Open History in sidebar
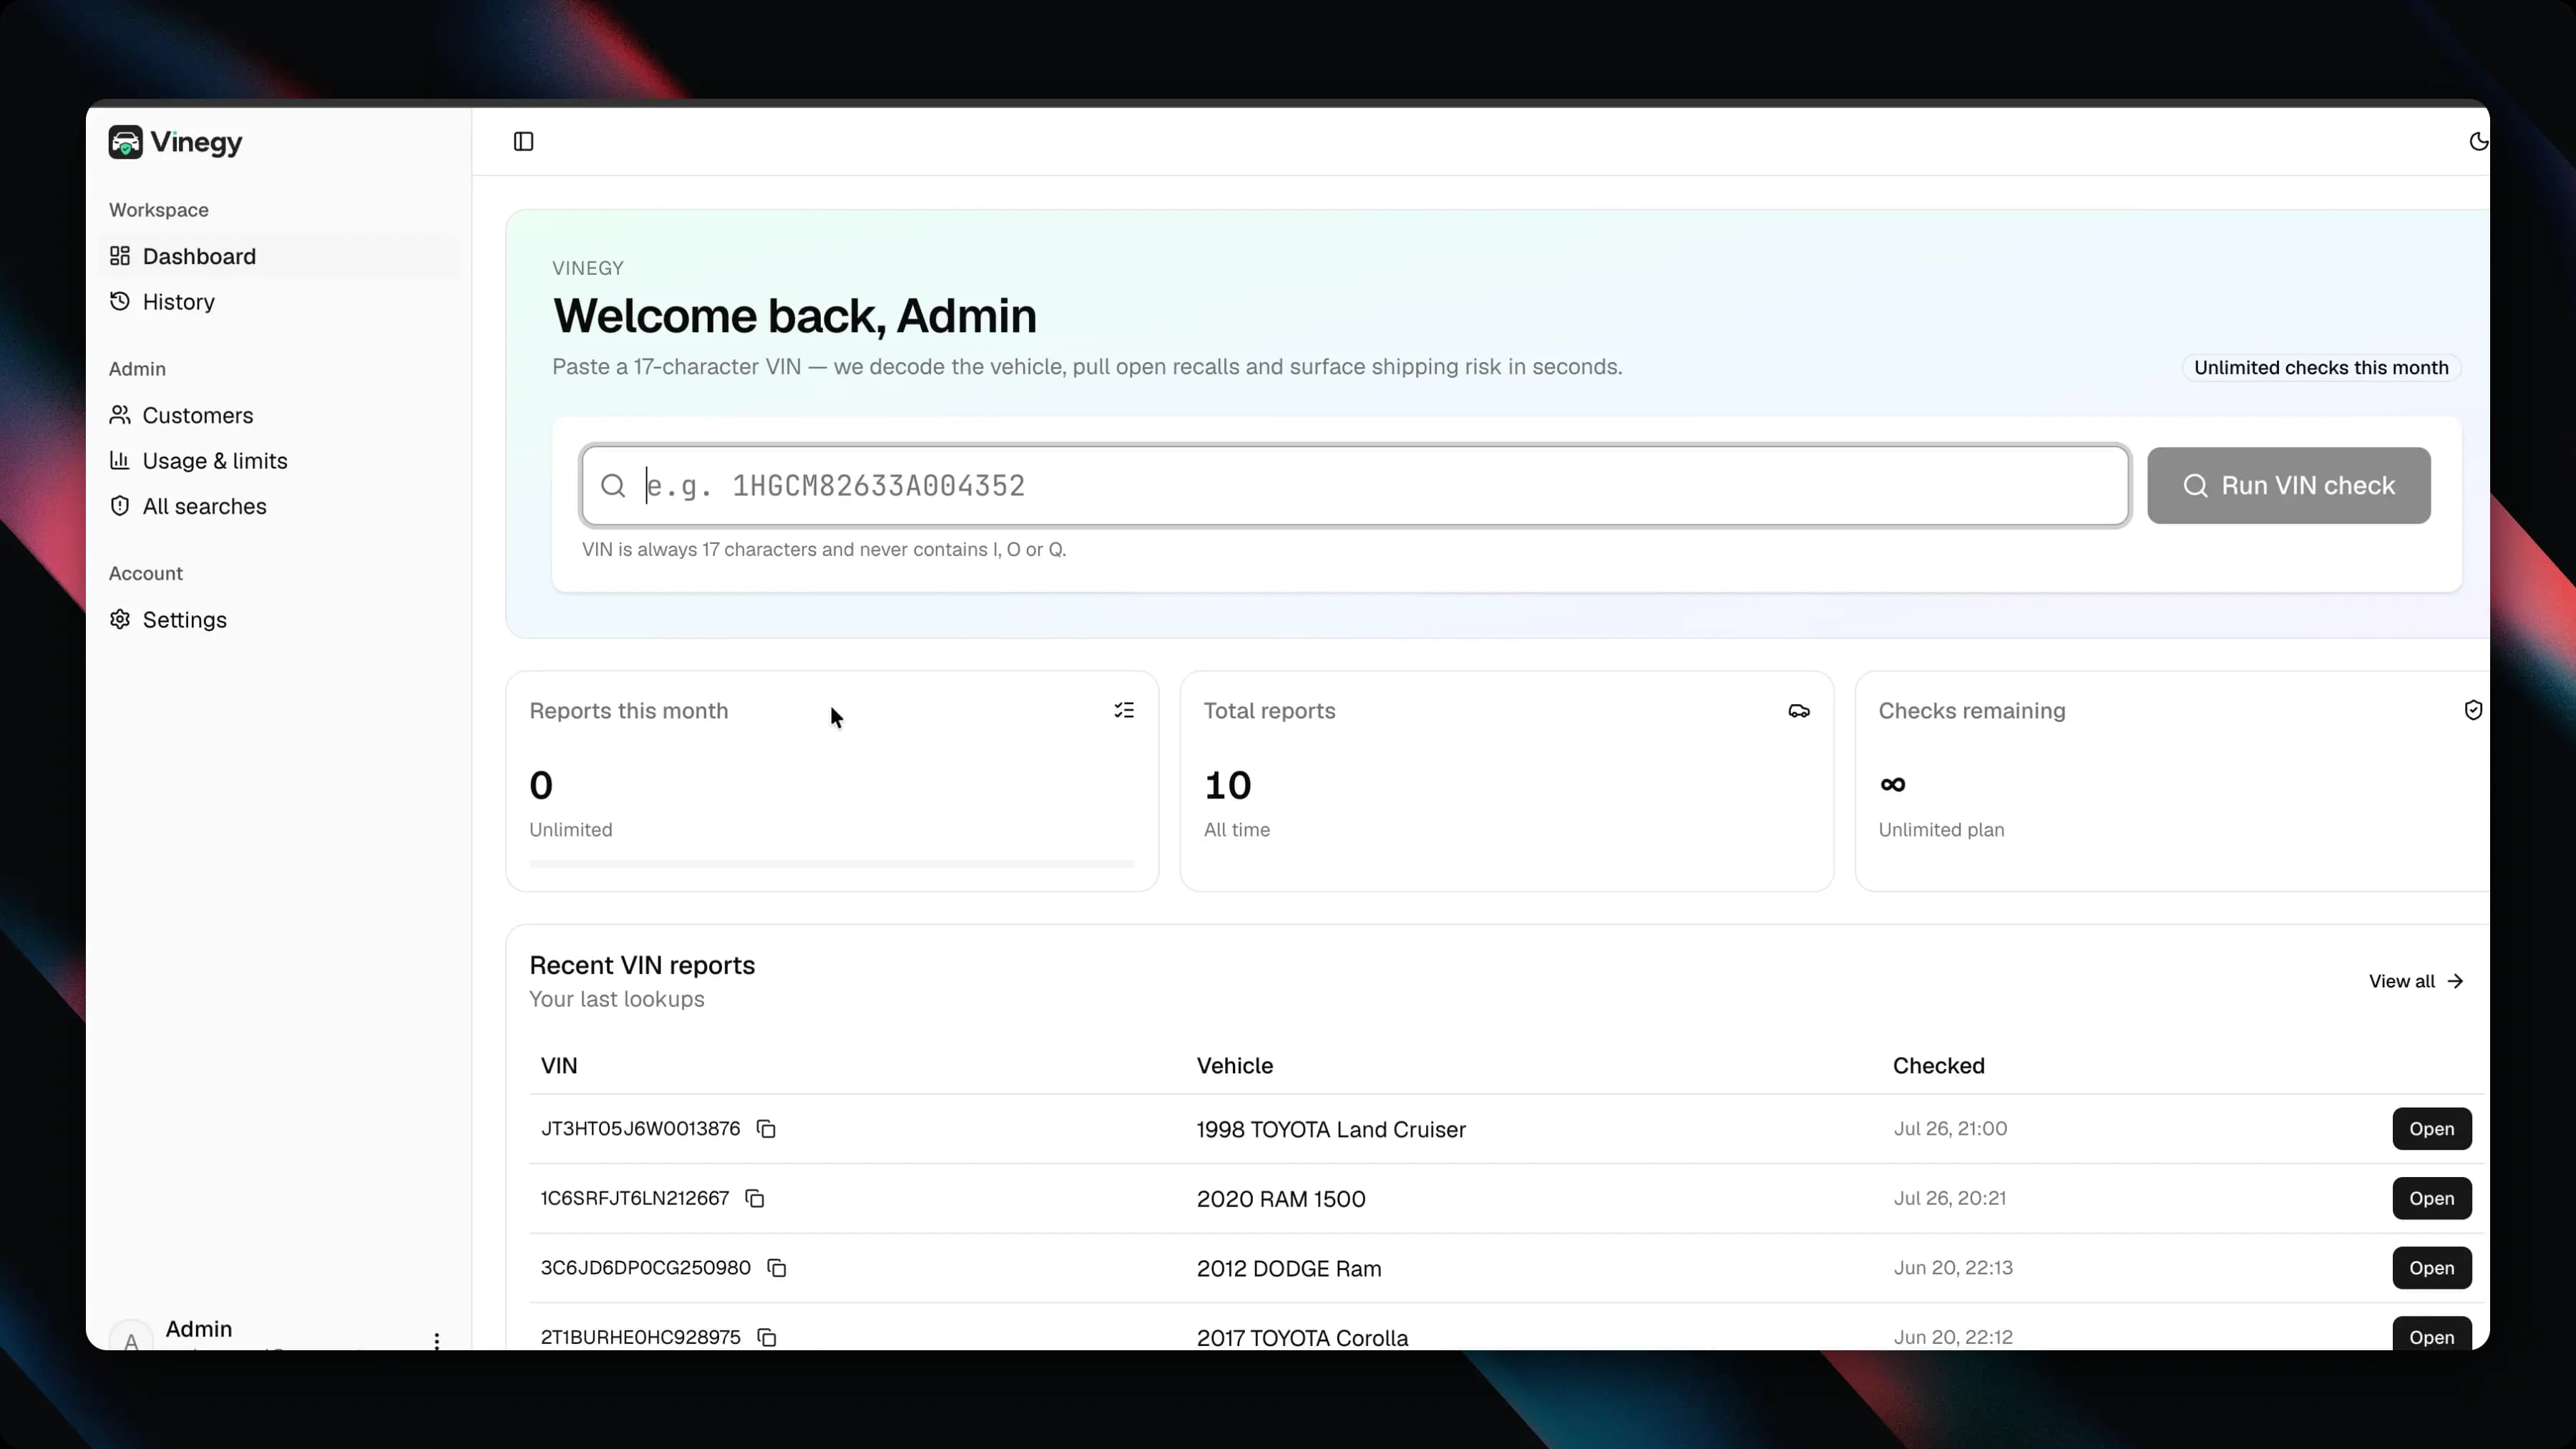This screenshot has width=2576, height=1449. click(280, 302)
